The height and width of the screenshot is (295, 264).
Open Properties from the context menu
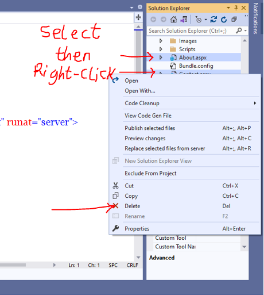[185, 229]
